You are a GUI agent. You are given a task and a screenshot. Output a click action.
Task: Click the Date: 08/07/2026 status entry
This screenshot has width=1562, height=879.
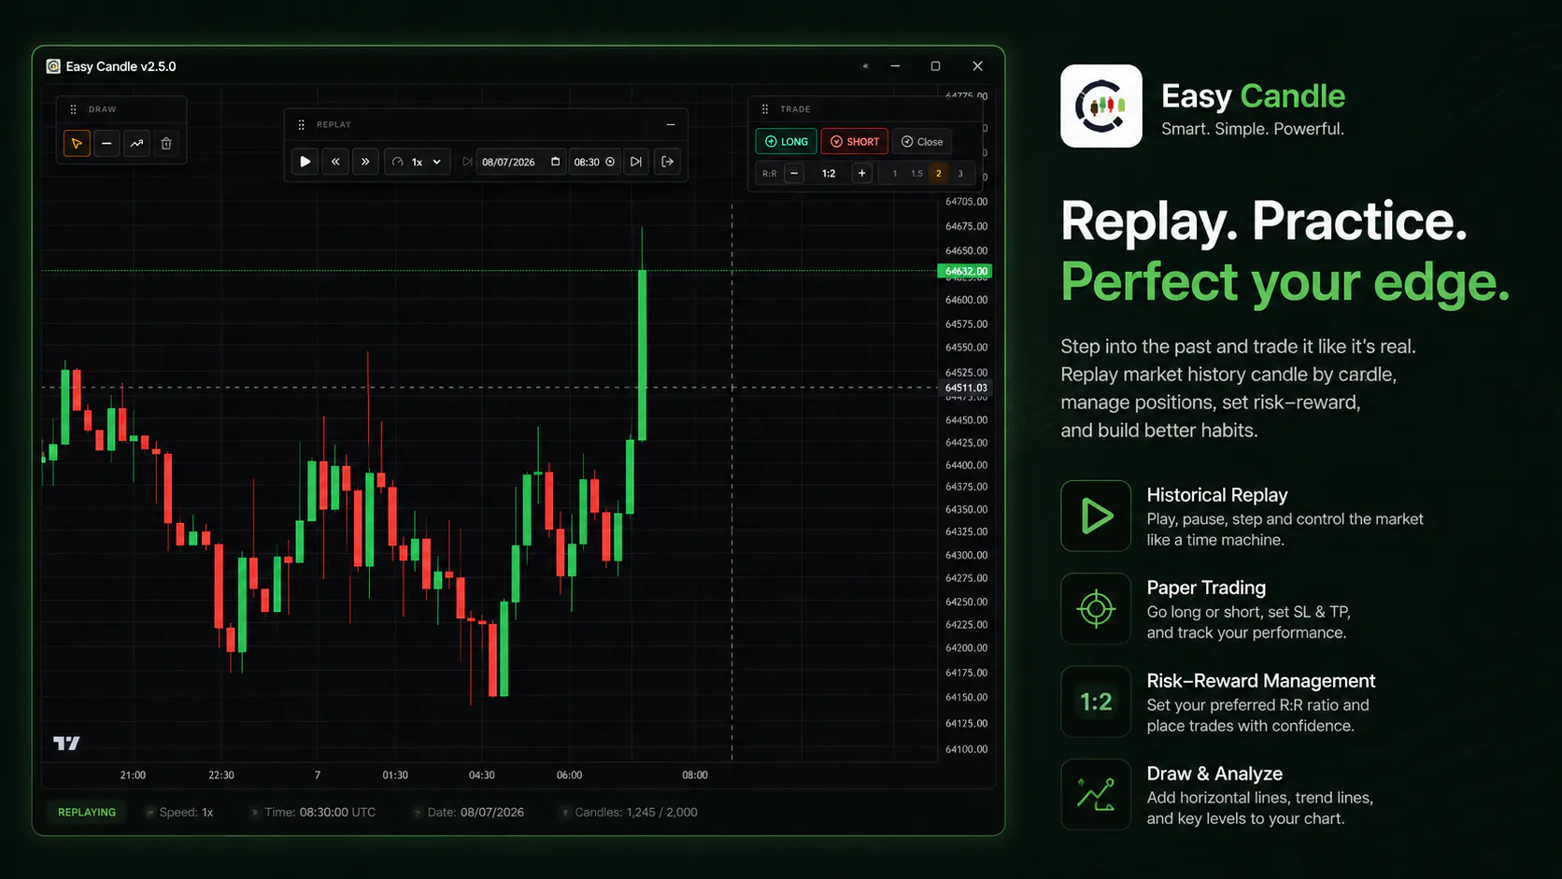pyautogui.click(x=469, y=813)
